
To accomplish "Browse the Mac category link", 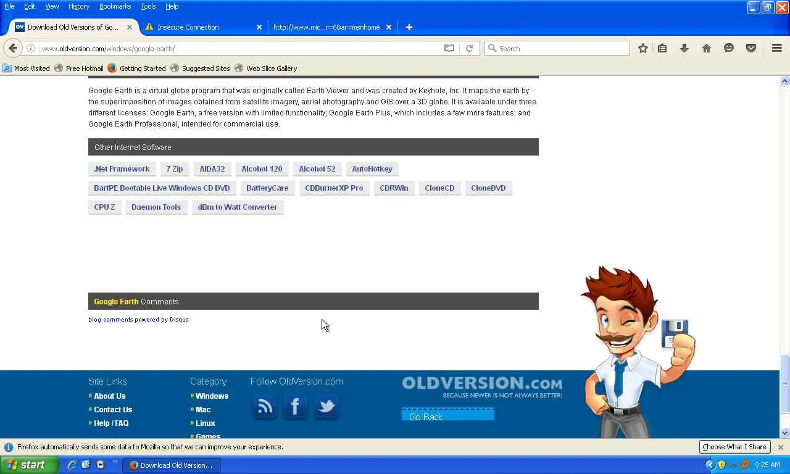I will (x=203, y=410).
